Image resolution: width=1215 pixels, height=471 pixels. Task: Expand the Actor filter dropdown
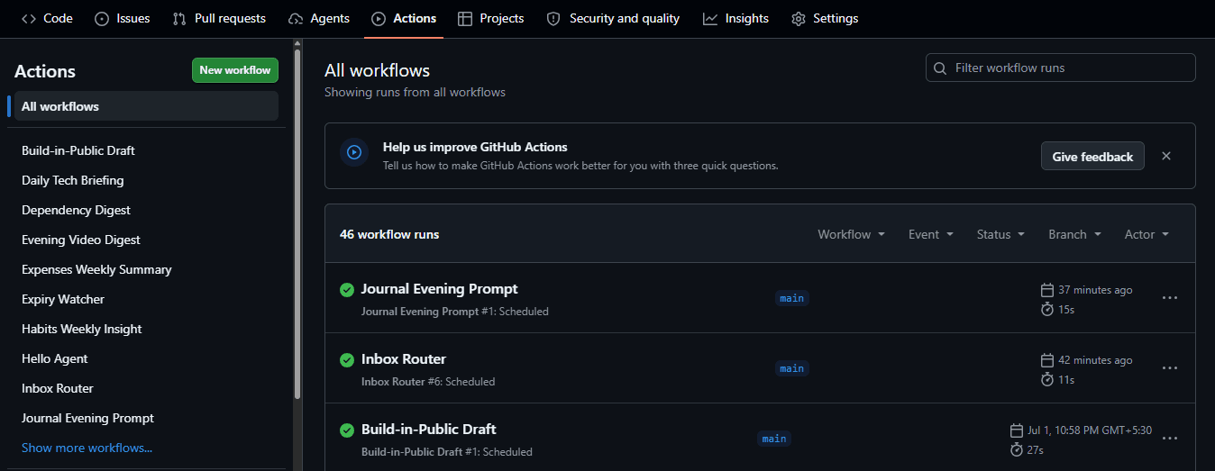(1146, 234)
